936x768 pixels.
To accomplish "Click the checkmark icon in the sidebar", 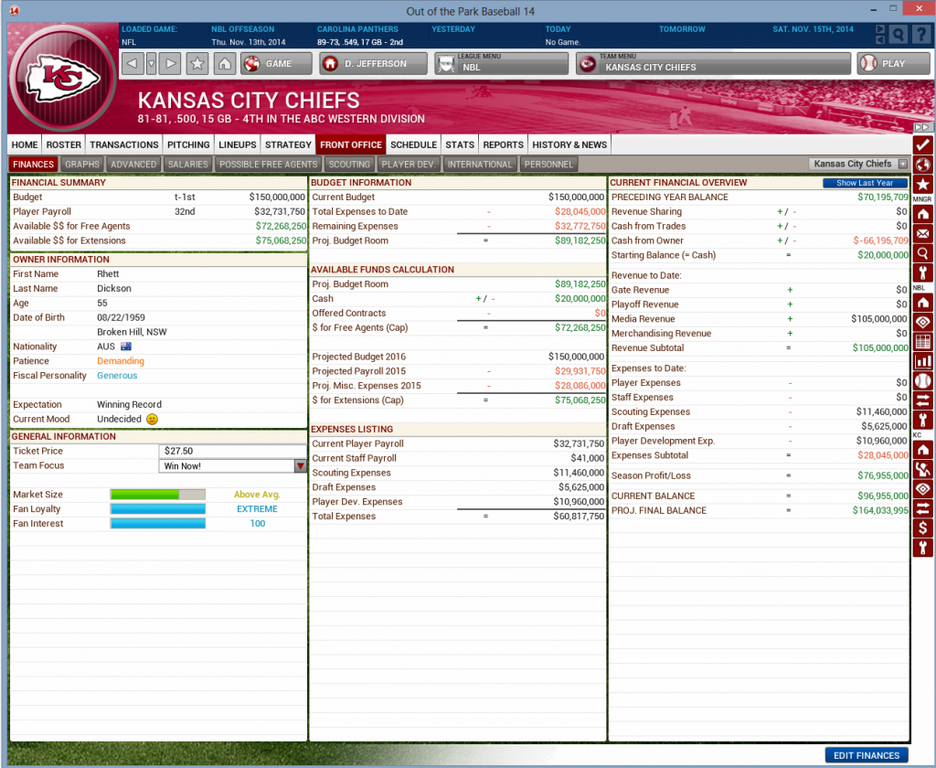I will tap(922, 144).
